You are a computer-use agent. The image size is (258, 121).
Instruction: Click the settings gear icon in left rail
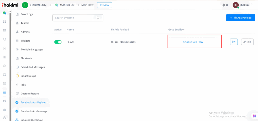[4, 110]
